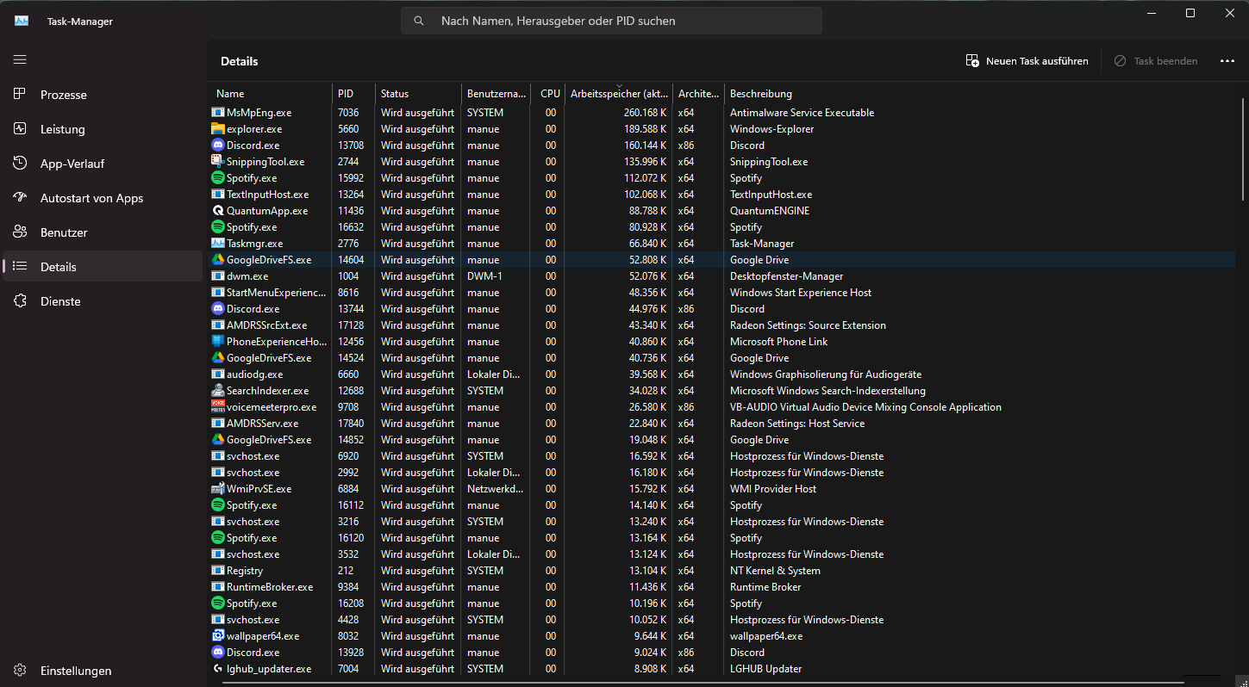Click the GoogleDriveFS icon for PID 14604
Viewport: 1249px width, 687px height.
pos(218,260)
